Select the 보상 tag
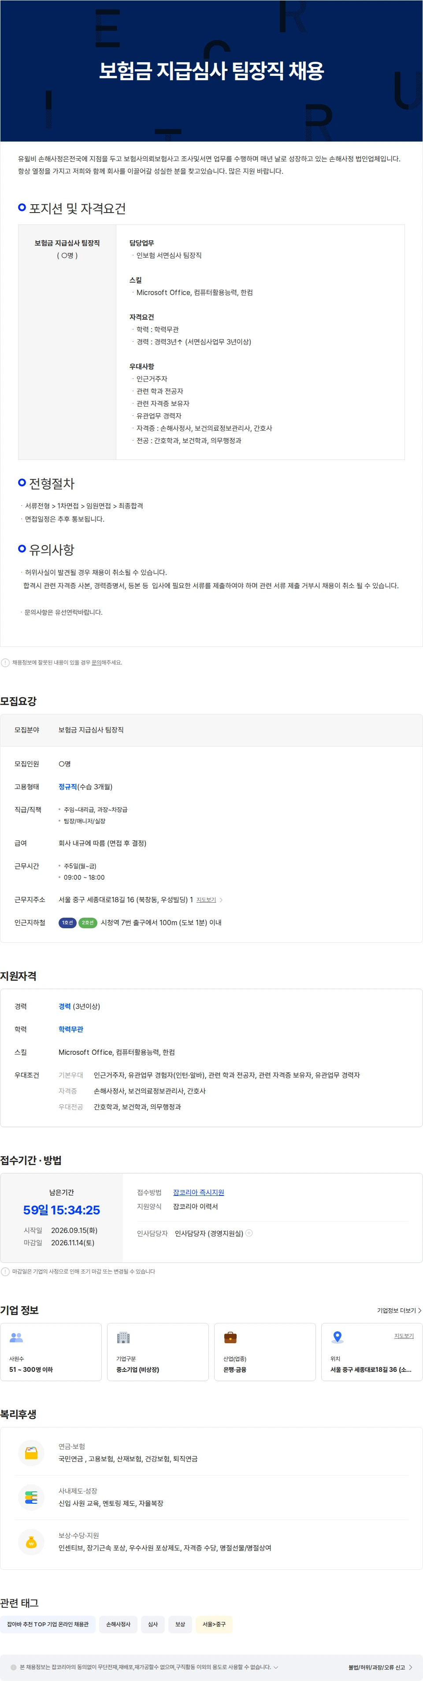The height and width of the screenshot is (1681, 423). pyautogui.click(x=180, y=1624)
